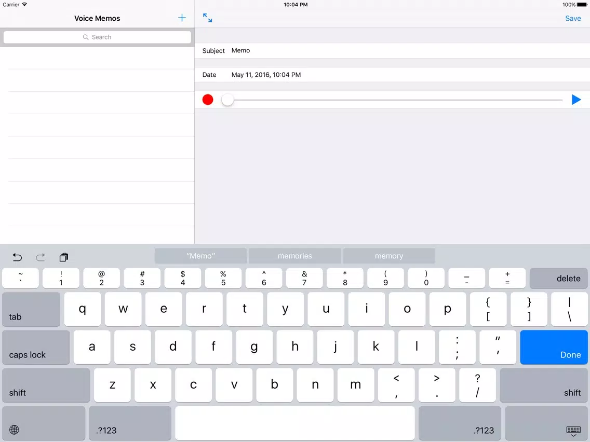Tap the delete key
Viewport: 590px width, 442px height.
pos(558,278)
